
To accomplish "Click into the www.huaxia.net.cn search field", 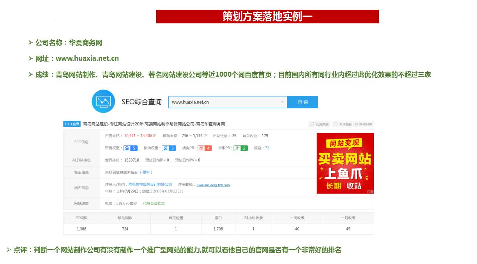I will click(228, 102).
